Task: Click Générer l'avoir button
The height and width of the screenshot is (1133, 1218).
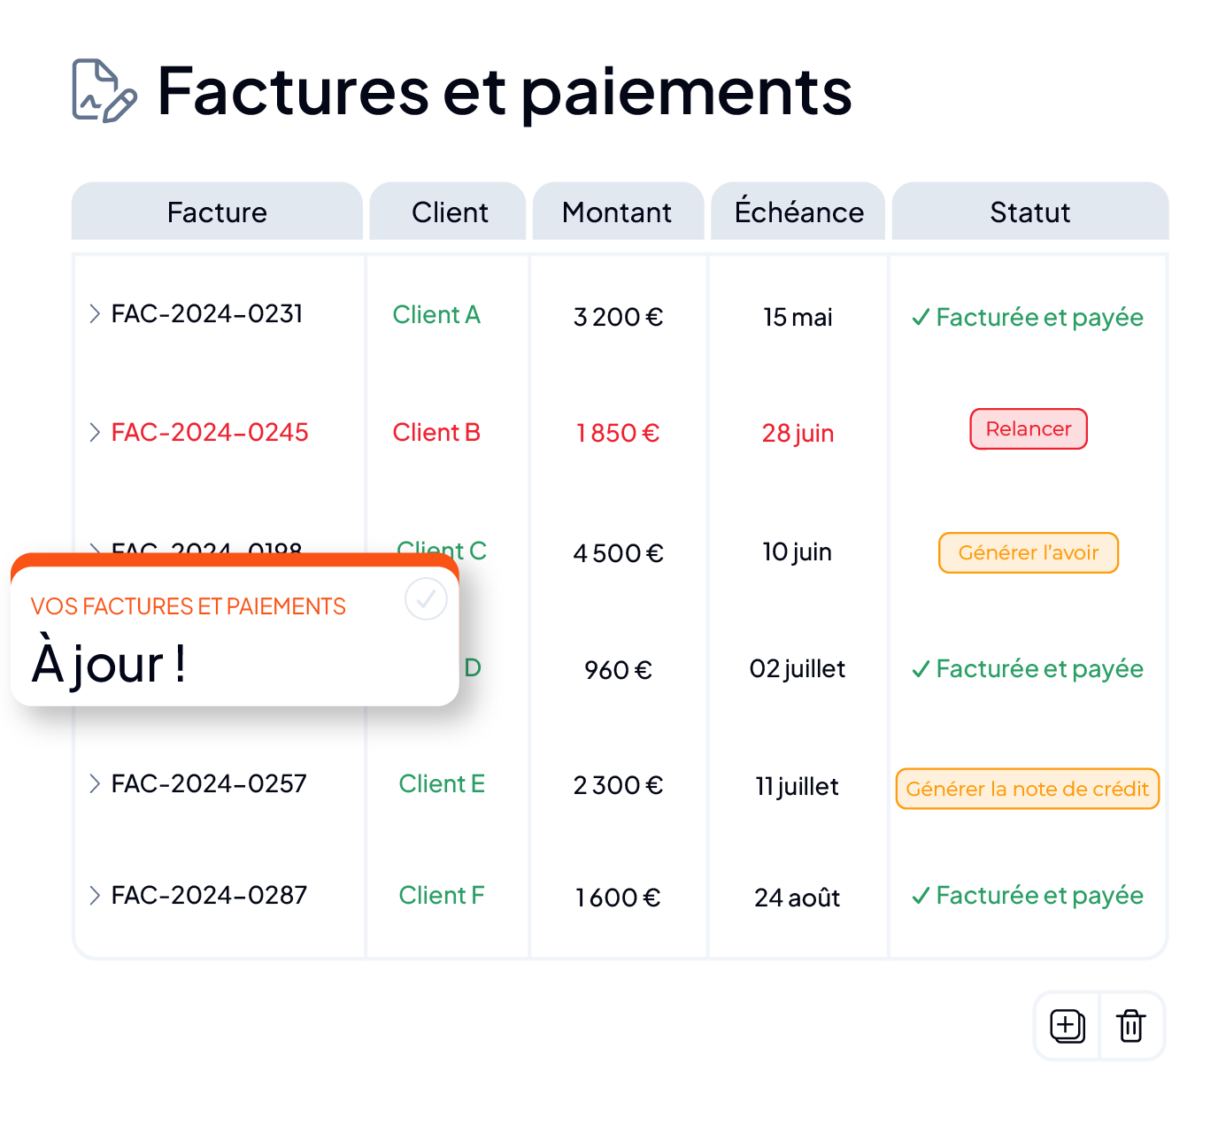Action: point(1029,552)
